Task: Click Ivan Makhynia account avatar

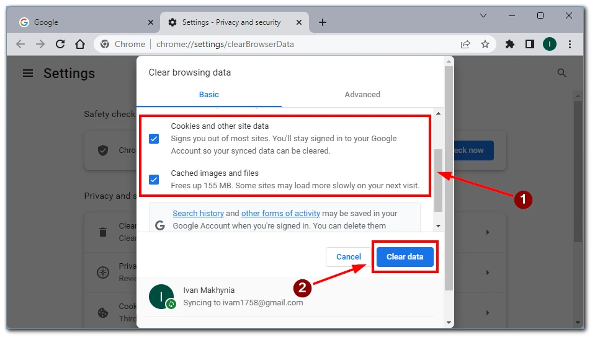Action: point(162,297)
